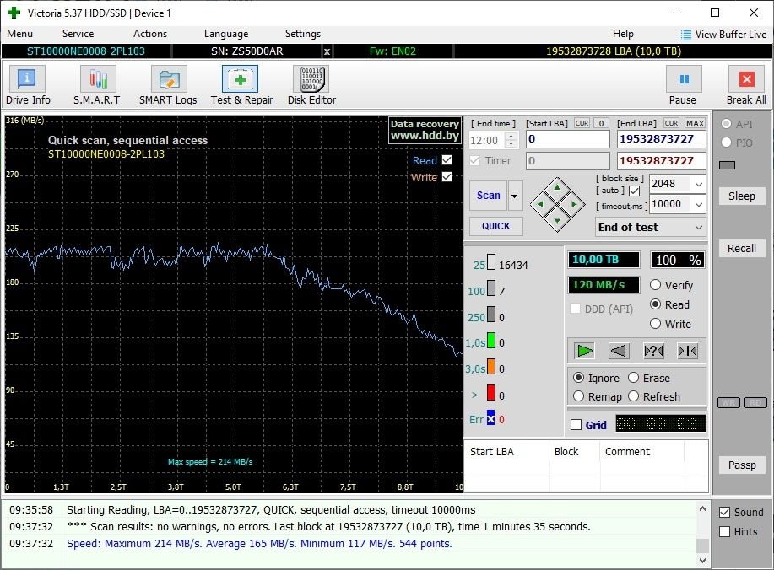This screenshot has width=774, height=570.
Task: Switch to Test & Repair
Action: [x=241, y=85]
